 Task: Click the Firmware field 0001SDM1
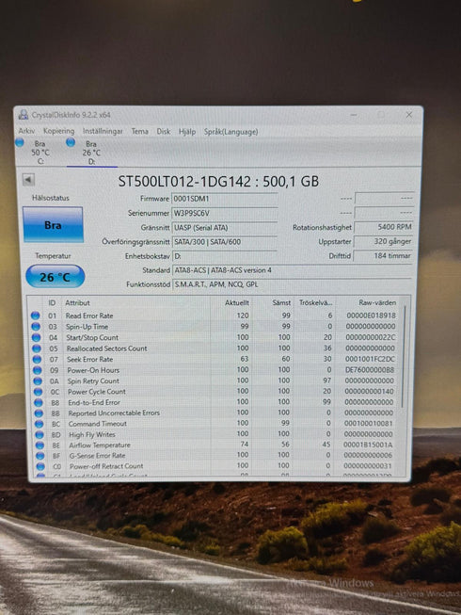pyautogui.click(x=225, y=199)
